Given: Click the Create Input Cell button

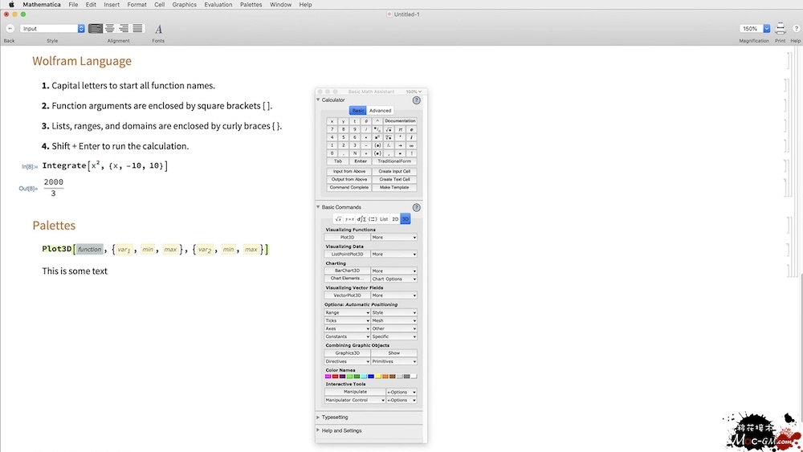Looking at the screenshot, I should pos(394,171).
